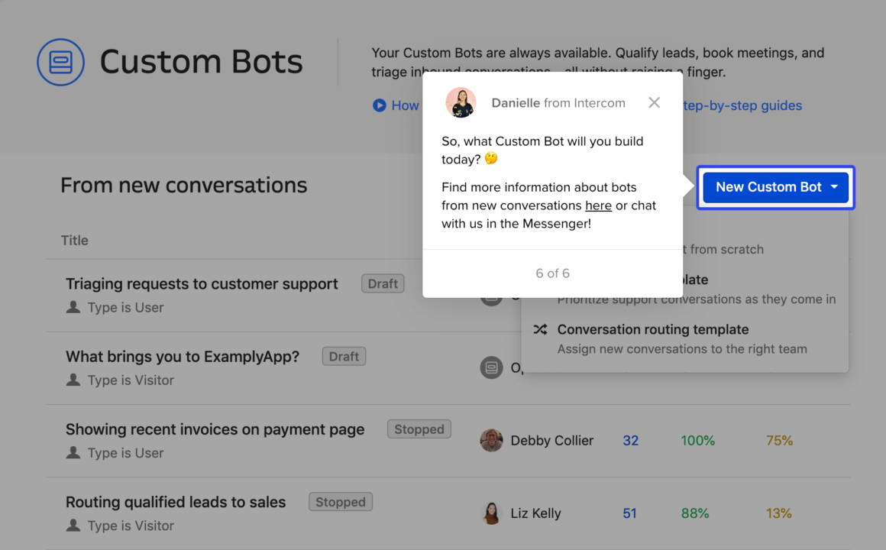The image size is (886, 550).
Task: Close the Danielle from Intercom popup
Action: click(654, 102)
